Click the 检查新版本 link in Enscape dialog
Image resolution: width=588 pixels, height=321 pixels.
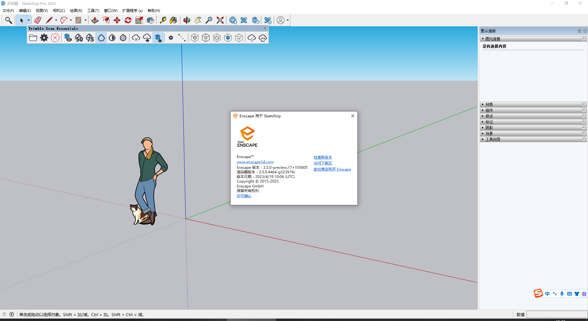(x=322, y=157)
